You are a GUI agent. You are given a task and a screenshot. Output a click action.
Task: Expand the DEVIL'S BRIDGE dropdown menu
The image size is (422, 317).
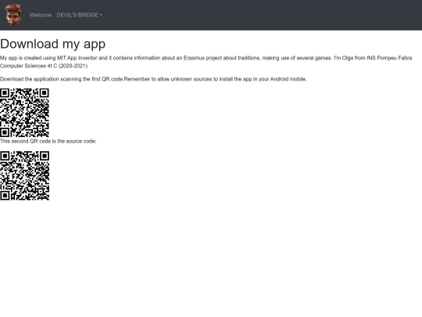click(x=80, y=15)
